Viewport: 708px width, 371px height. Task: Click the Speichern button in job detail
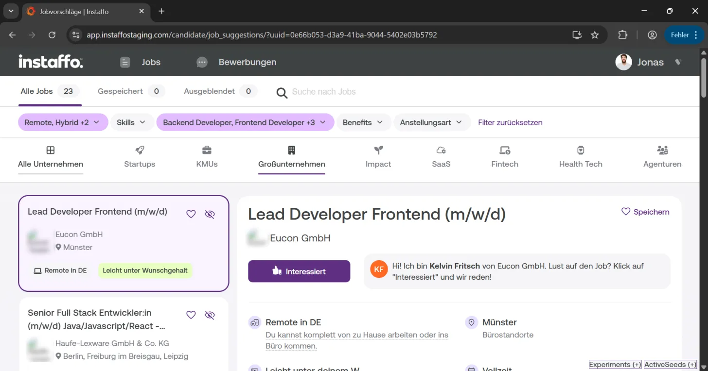645,212
